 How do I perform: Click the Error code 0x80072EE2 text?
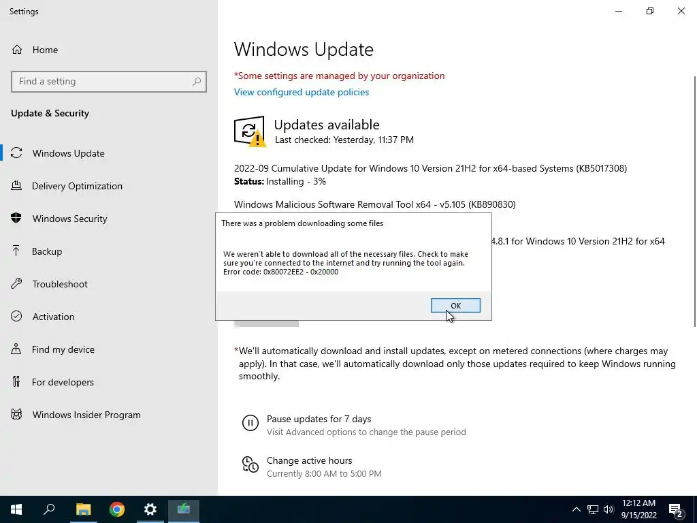pos(280,272)
